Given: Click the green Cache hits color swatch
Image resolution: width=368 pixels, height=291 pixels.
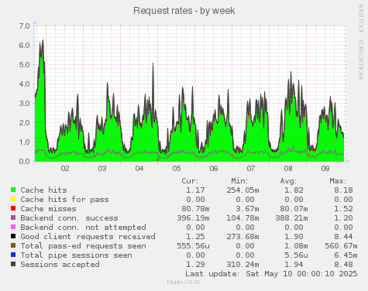Looking at the screenshot, I should pyautogui.click(x=13, y=190).
